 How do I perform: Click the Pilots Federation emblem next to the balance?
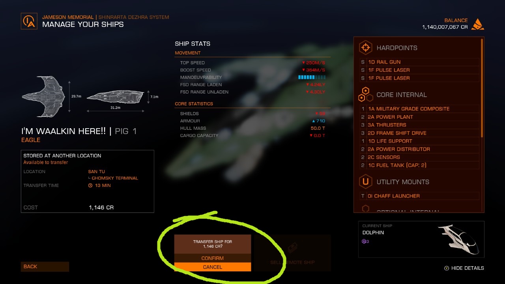(478, 24)
